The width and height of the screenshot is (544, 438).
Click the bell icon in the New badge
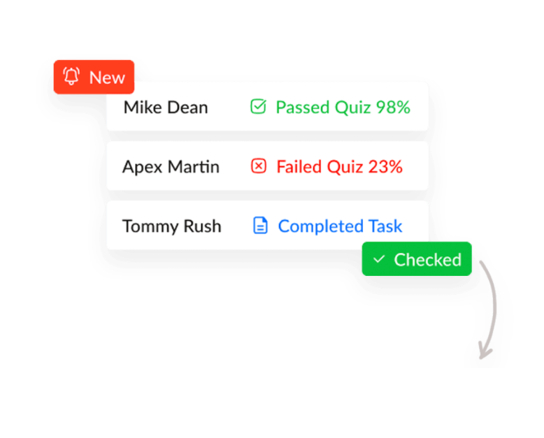point(71,77)
